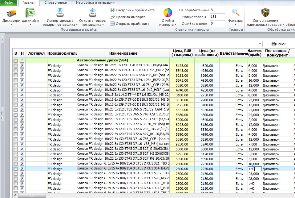Click the диски.xlsm Excel icon

[30, 13]
